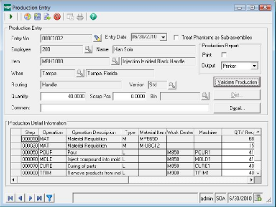
Task: Enable Treat Phantoms as Sub-assemblies checkbox
Action: 176,38
